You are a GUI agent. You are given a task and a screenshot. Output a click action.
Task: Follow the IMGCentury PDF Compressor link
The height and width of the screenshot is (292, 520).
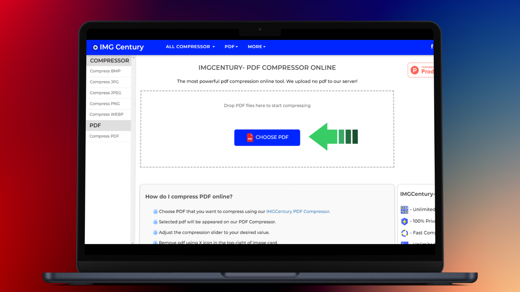coord(298,211)
